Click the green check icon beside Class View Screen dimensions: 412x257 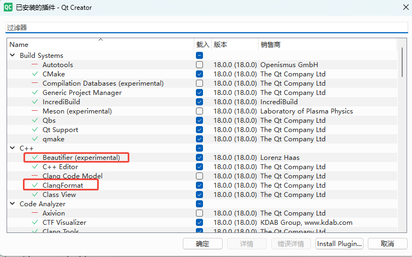click(35, 194)
